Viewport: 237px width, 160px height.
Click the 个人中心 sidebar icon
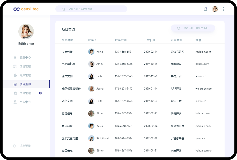15,102
